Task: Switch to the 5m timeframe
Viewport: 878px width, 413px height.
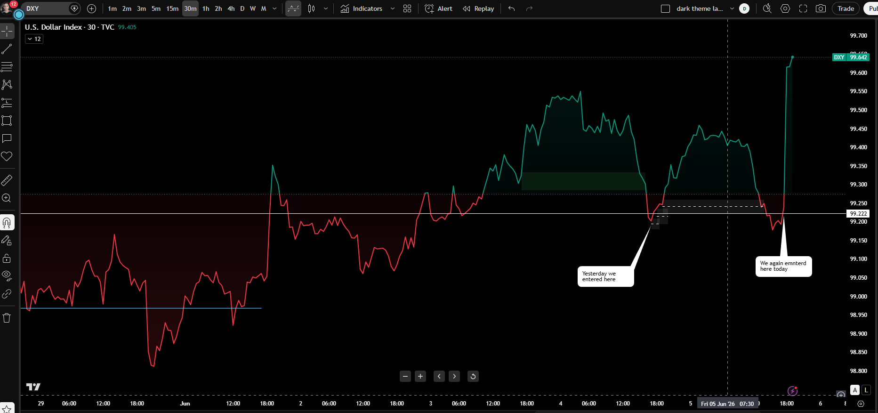Action: [x=156, y=8]
